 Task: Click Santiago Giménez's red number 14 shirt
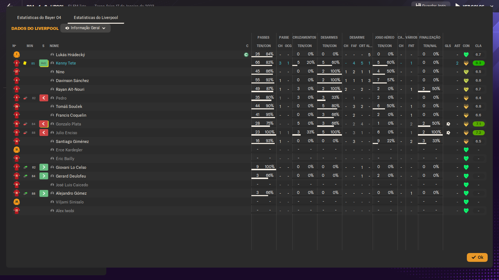(x=16, y=141)
